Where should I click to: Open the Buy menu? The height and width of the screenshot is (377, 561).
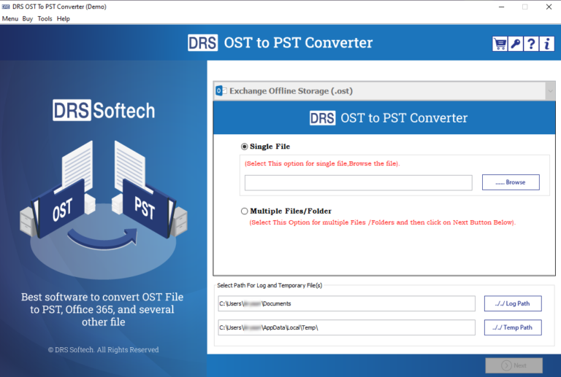point(28,18)
